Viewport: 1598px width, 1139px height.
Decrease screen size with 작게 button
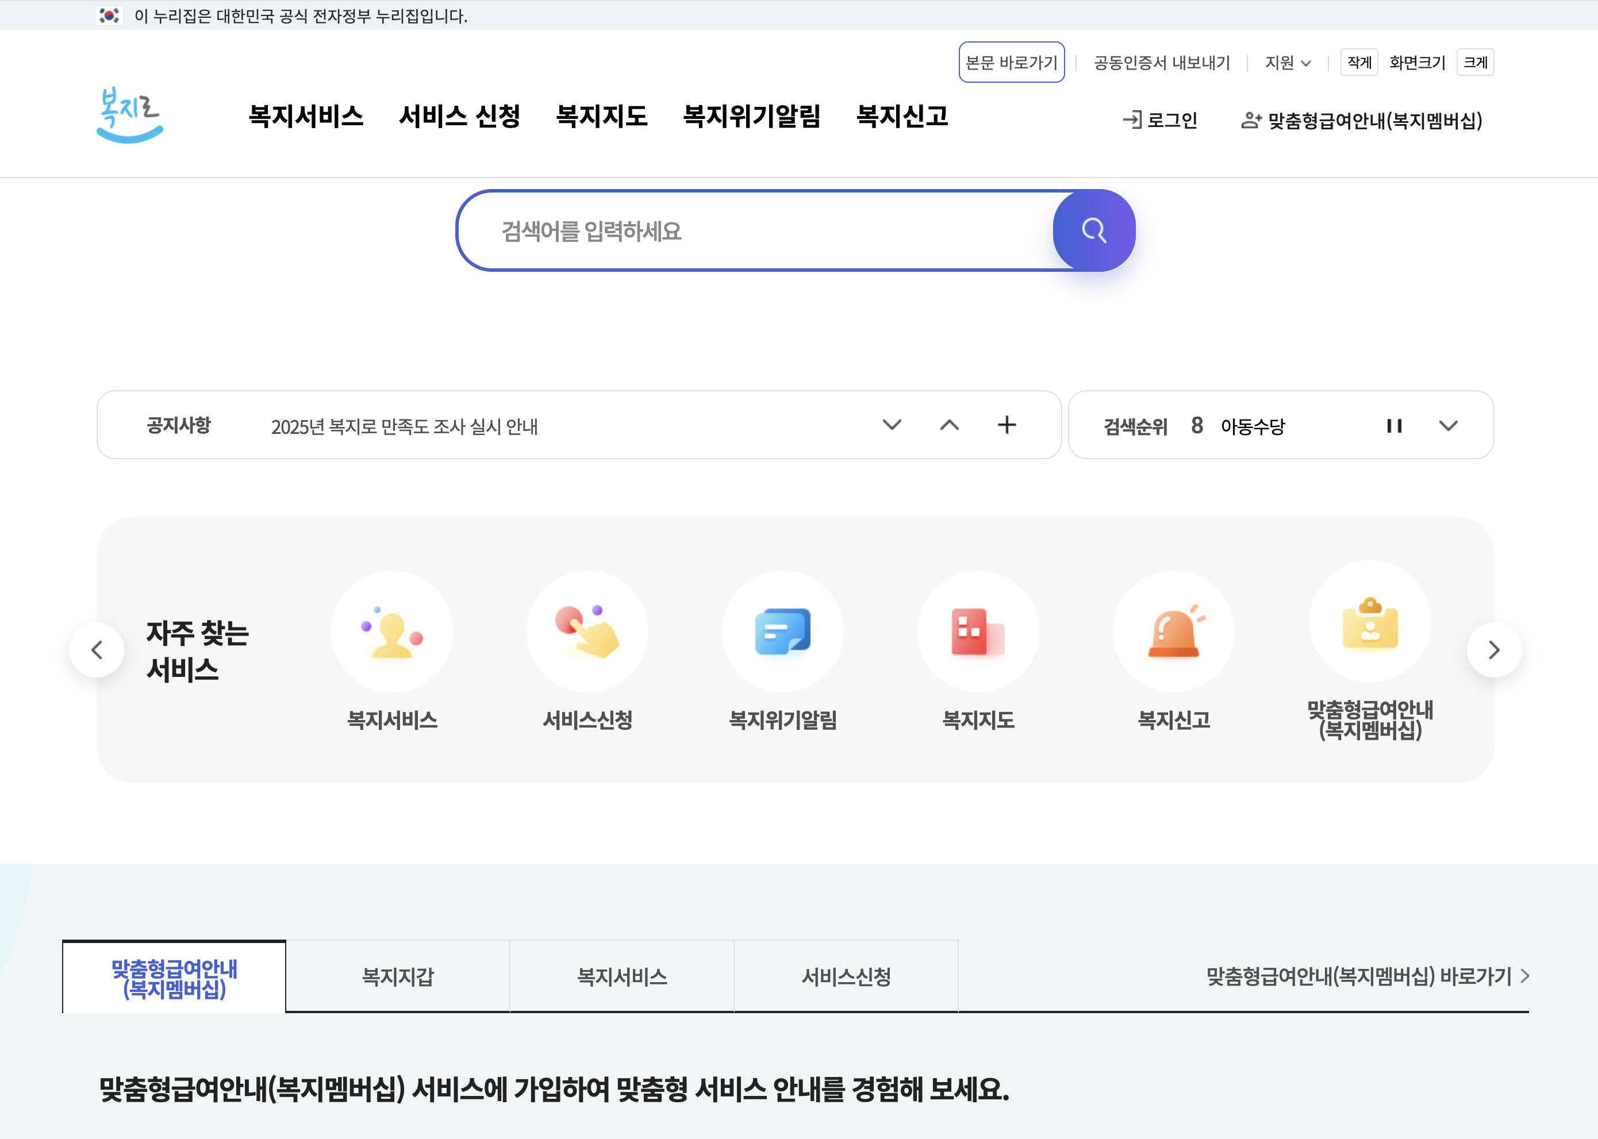[1359, 63]
